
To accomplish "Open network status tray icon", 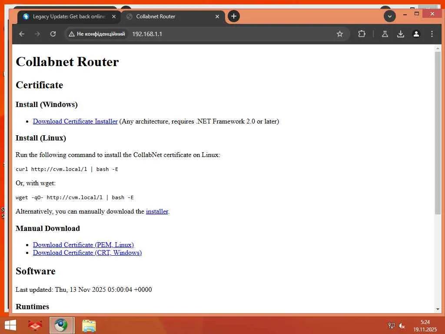I will pyautogui.click(x=392, y=326).
